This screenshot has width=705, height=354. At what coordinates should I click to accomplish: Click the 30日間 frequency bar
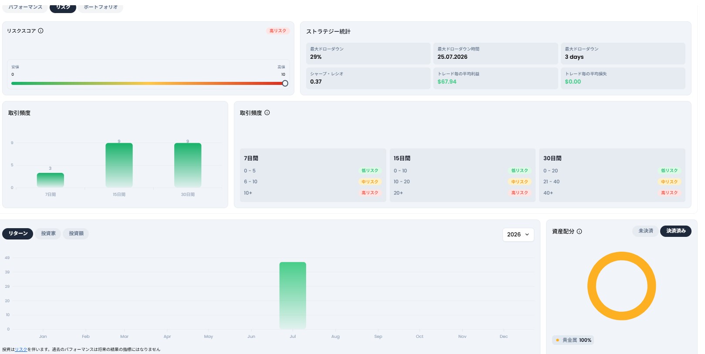pos(188,165)
